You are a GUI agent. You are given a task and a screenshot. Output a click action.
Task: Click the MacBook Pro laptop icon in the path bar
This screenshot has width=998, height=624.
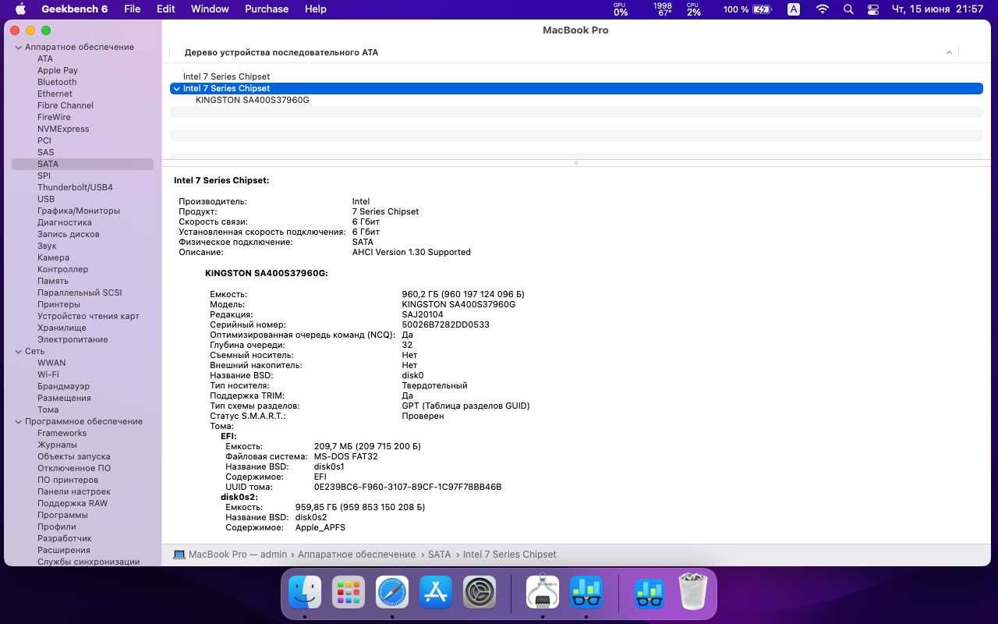[179, 555]
